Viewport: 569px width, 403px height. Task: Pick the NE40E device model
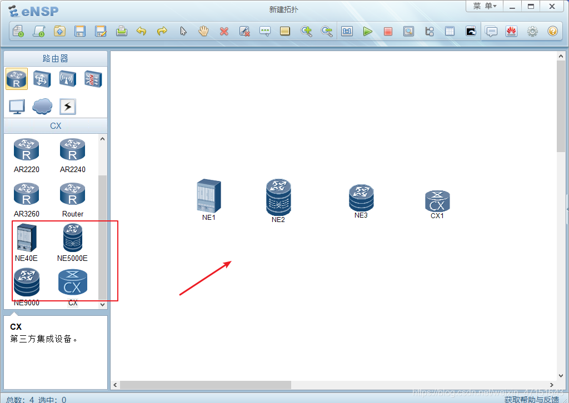point(27,243)
